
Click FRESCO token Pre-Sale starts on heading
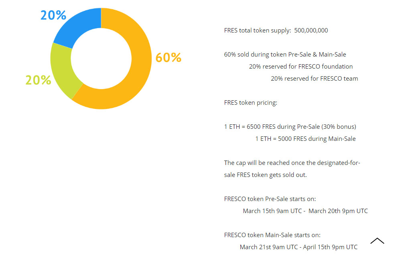pyautogui.click(x=270, y=199)
